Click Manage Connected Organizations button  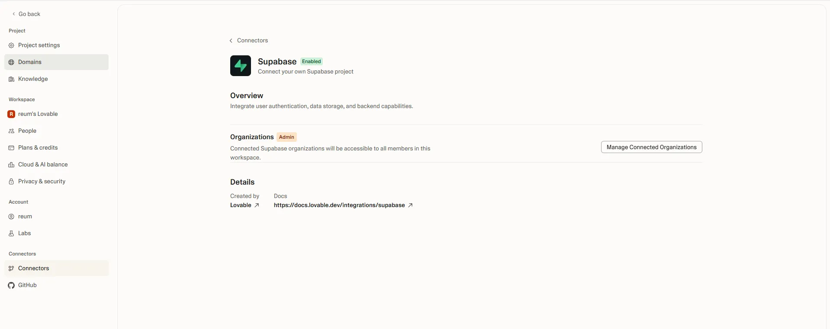click(651, 147)
